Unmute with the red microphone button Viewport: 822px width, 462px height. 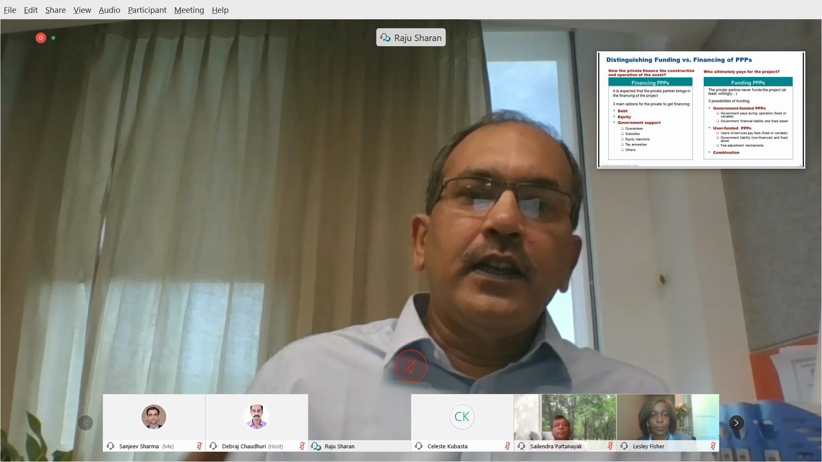(x=411, y=366)
